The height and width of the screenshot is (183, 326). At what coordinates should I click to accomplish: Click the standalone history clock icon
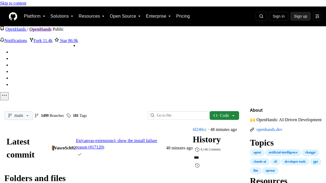197,165
